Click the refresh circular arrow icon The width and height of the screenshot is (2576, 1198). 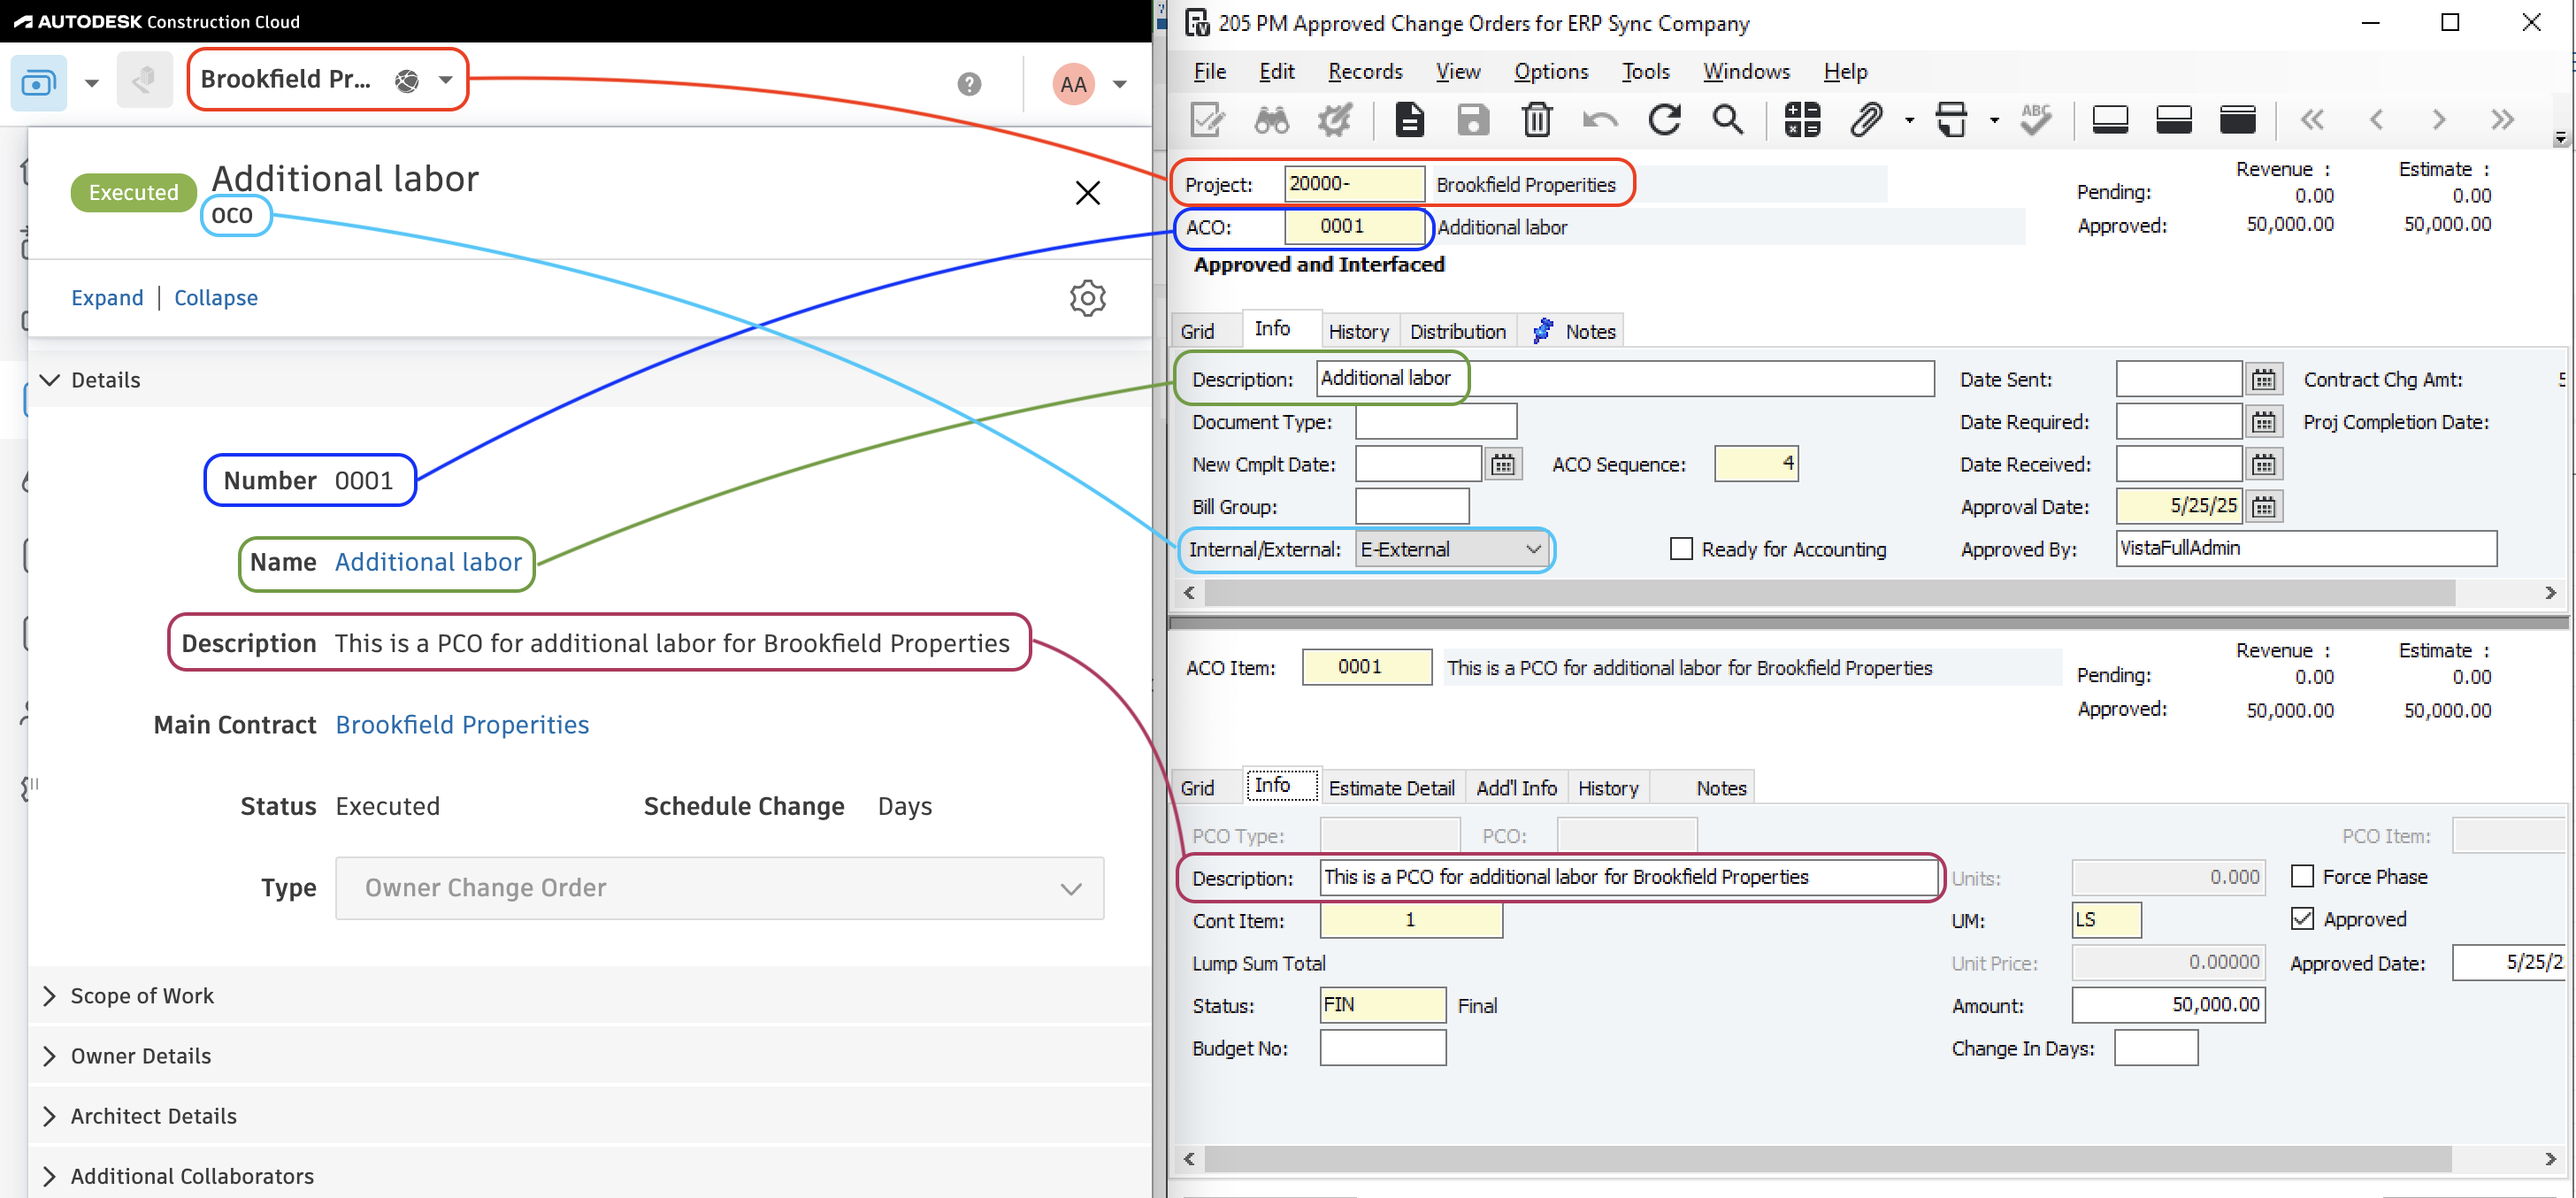click(1664, 120)
